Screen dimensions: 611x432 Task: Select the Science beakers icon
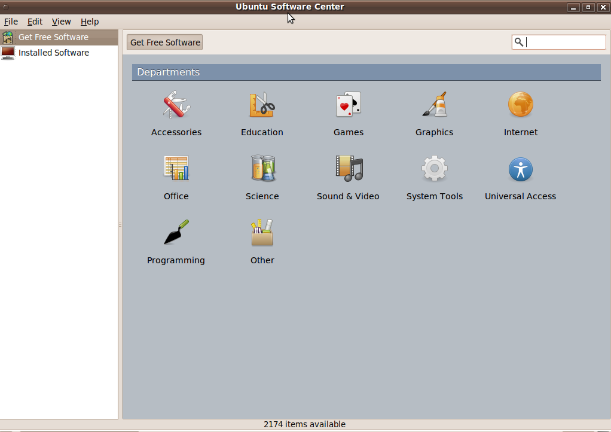click(262, 169)
